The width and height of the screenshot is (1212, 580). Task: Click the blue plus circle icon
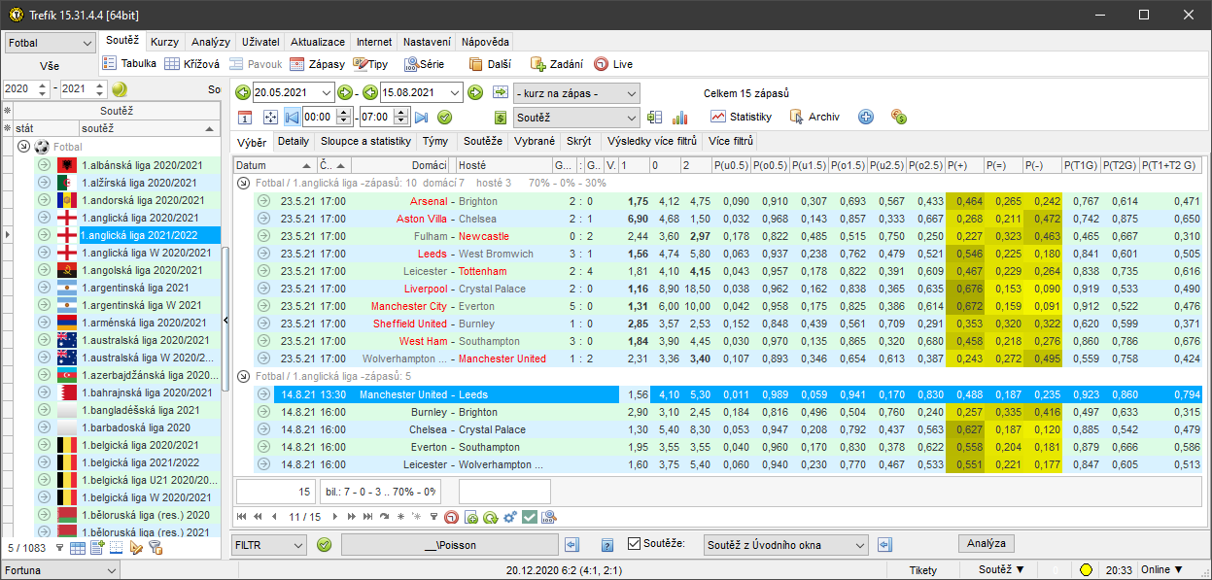[x=866, y=117]
